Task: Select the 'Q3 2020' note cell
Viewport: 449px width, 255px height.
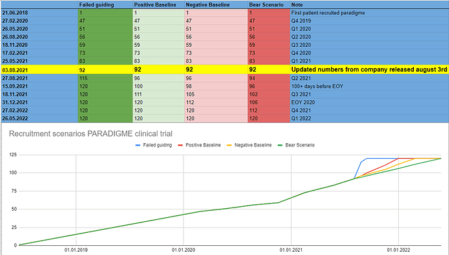Action: (370, 45)
